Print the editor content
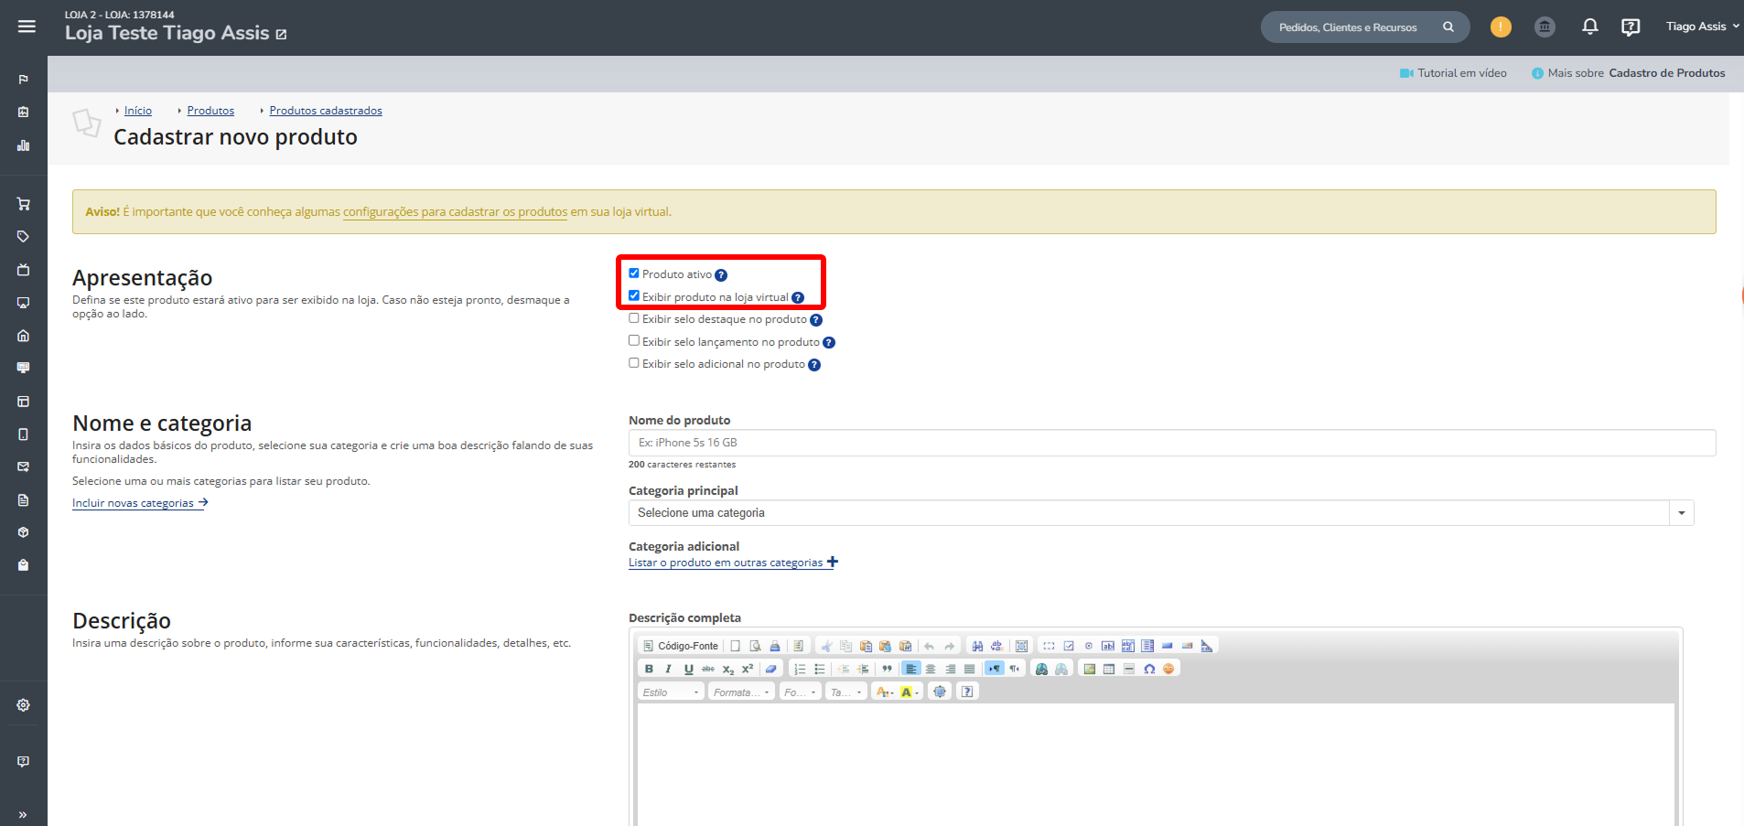 click(775, 646)
